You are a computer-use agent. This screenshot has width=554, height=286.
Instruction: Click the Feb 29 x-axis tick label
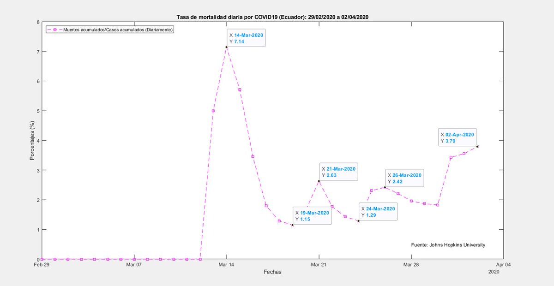pyautogui.click(x=42, y=265)
